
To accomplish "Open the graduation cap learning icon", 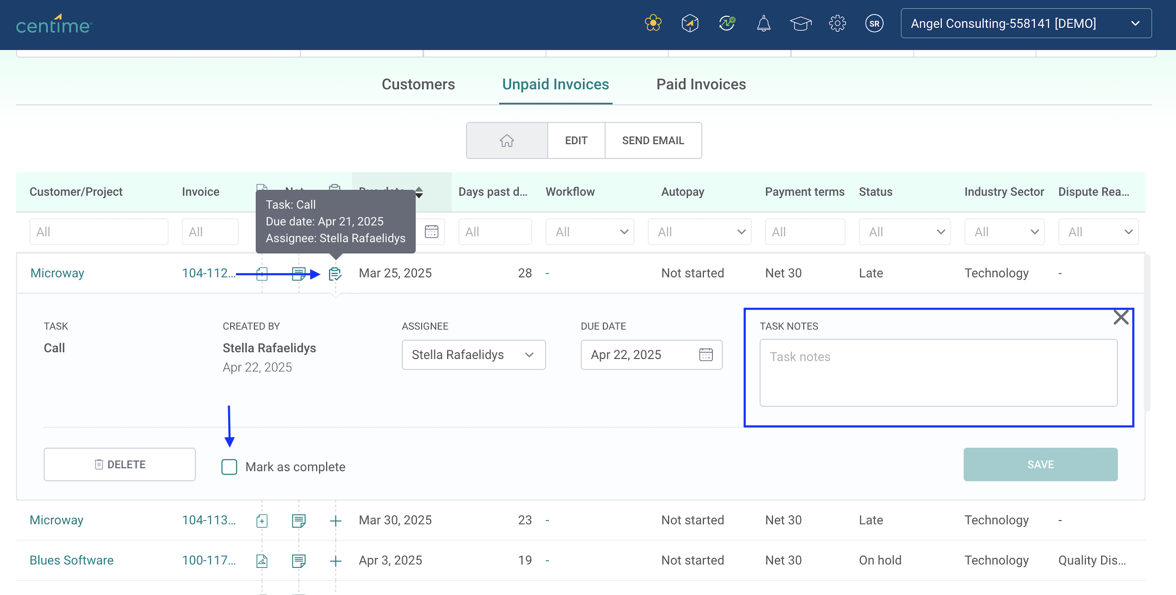I will tap(801, 23).
